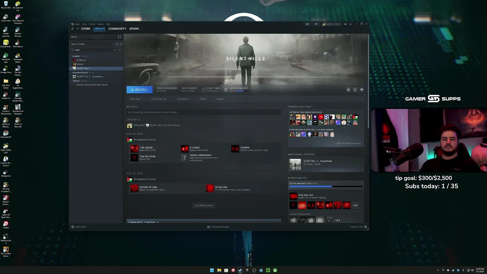Open SILENT HILL 2 - Soundtrack thumbnail

[x=295, y=164]
